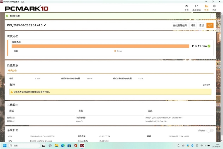Click the pencil icon to rename result
The width and height of the screenshot is (223, 149).
coord(45,25)
